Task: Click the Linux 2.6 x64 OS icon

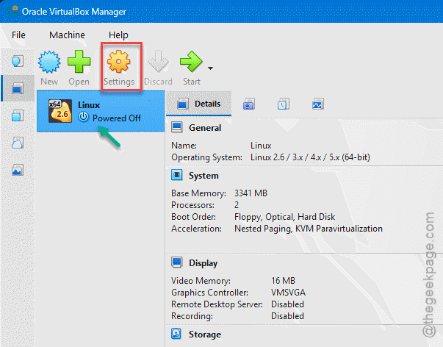Action: click(60, 111)
